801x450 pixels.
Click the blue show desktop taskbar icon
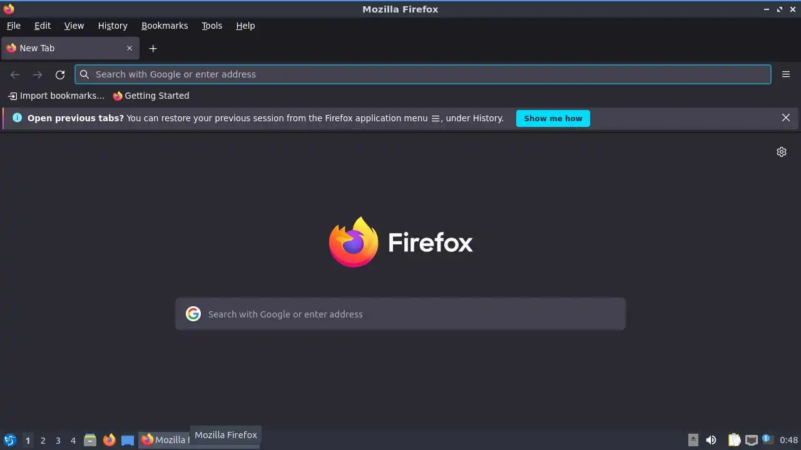point(128,440)
